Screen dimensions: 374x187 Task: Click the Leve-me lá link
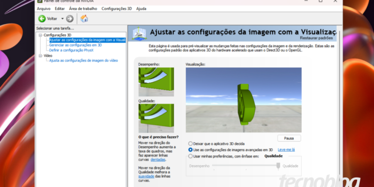[x=286, y=150]
